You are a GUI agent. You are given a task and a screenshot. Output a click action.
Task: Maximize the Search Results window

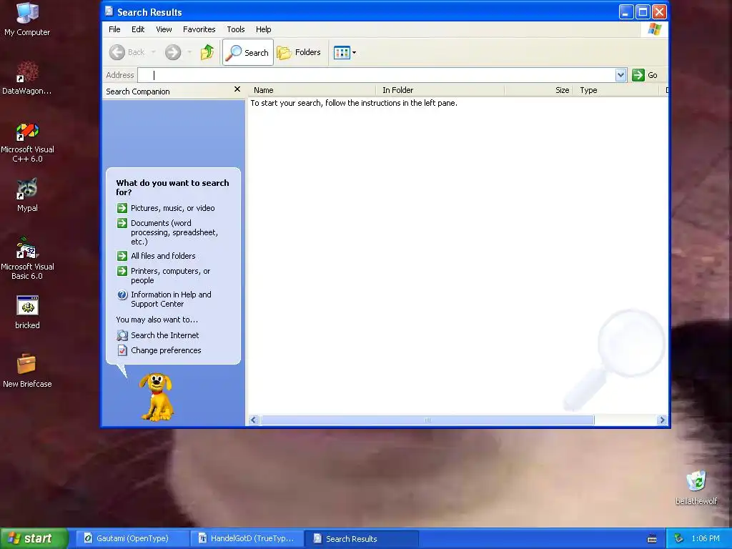643,11
